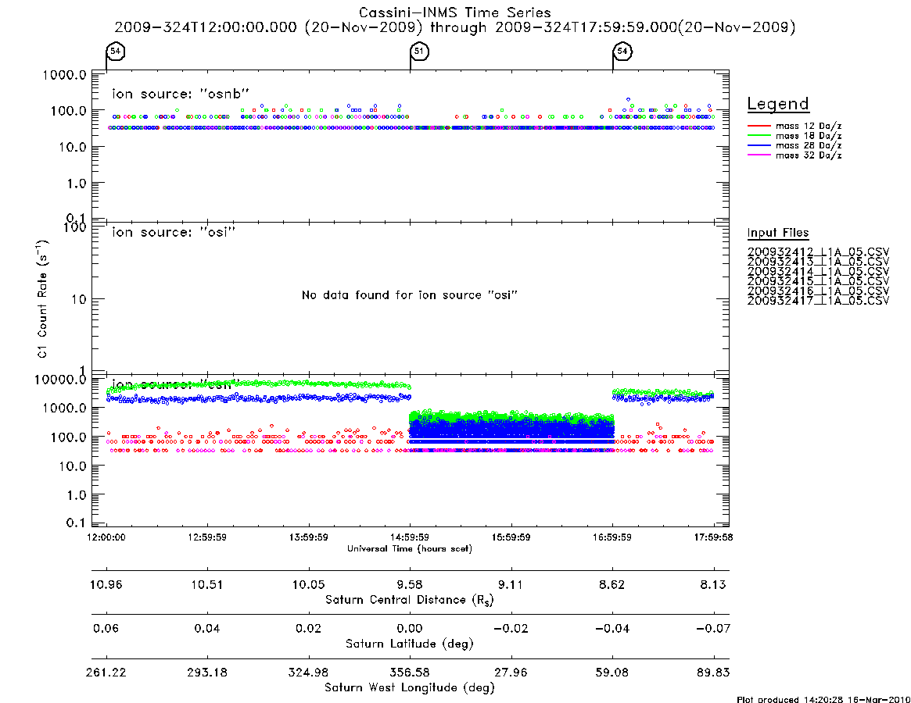
Task: Click the Saturn Latitude (deg) axis label
Action: (x=410, y=644)
